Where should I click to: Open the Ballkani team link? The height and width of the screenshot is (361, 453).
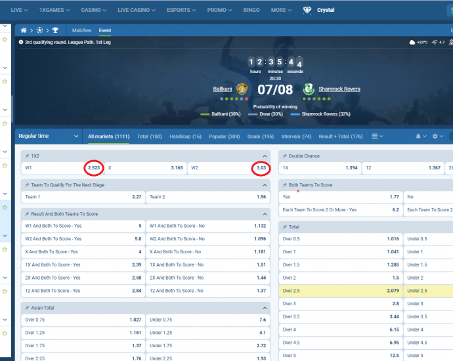[223, 89]
